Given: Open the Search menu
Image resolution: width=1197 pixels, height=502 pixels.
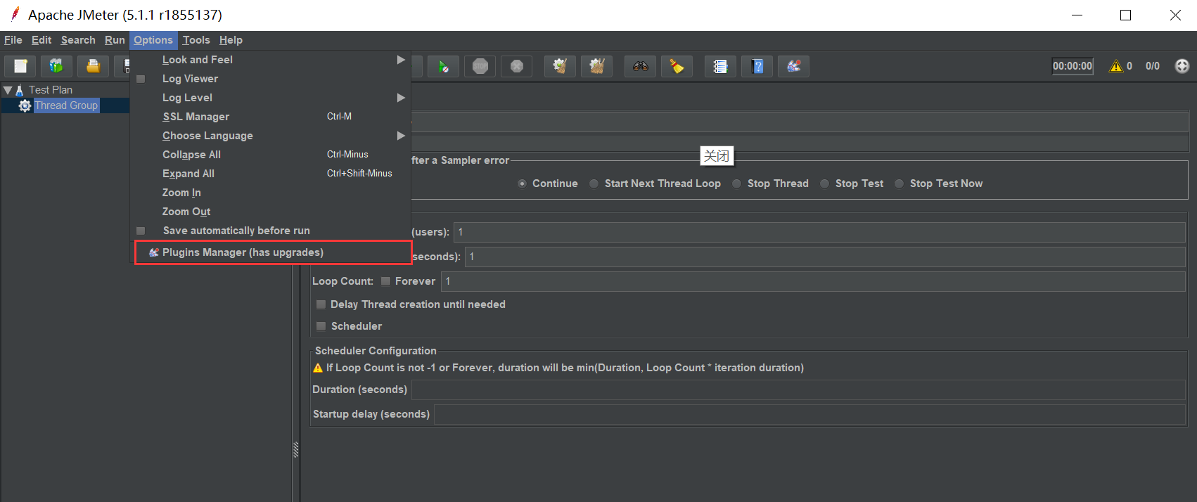Looking at the screenshot, I should 78,40.
